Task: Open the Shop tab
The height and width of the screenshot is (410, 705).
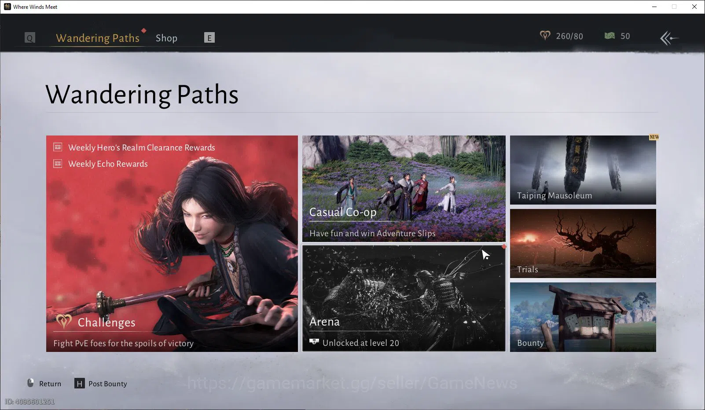Action: (x=166, y=38)
